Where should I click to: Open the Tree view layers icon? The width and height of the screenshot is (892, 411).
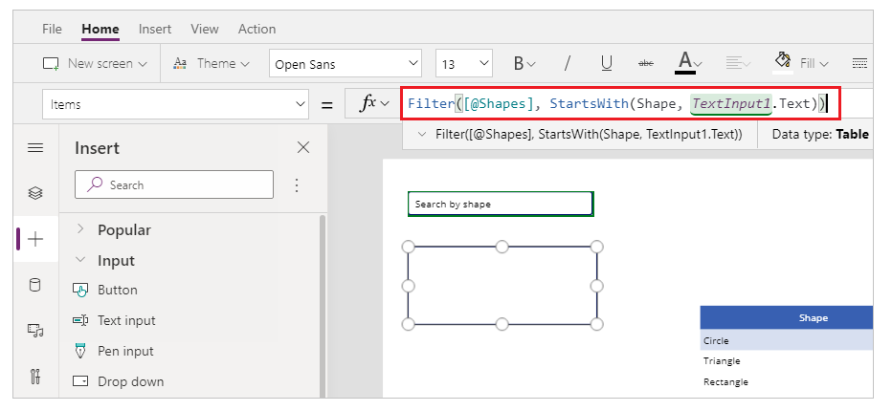pyautogui.click(x=35, y=193)
